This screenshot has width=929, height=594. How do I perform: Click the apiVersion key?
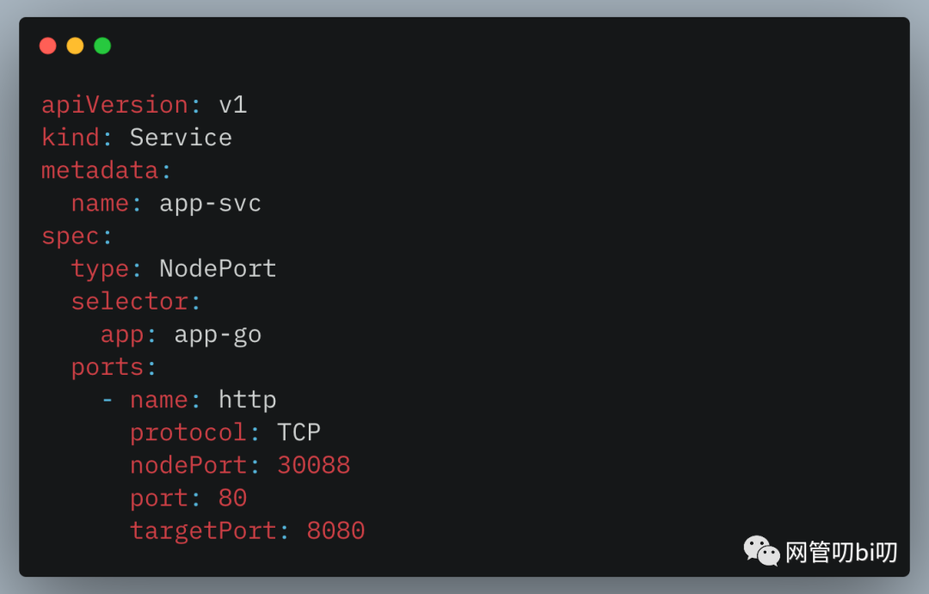pos(115,105)
